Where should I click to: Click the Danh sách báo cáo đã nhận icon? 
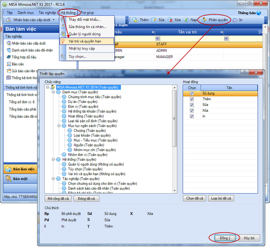click(x=9, y=50)
